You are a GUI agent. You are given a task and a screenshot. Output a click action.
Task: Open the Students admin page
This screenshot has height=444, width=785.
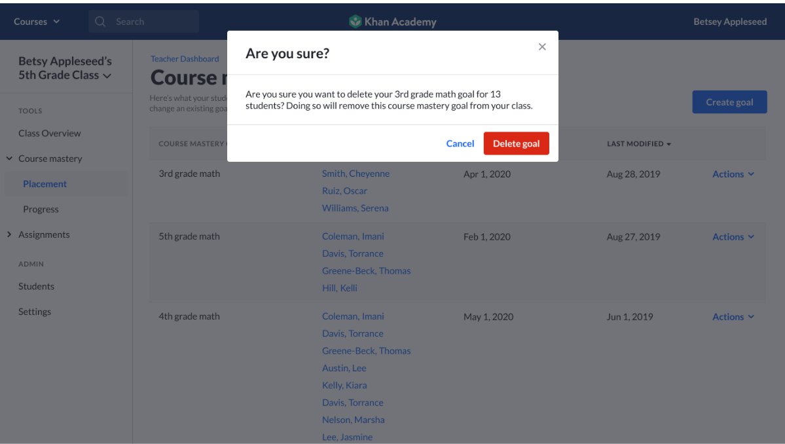point(36,286)
